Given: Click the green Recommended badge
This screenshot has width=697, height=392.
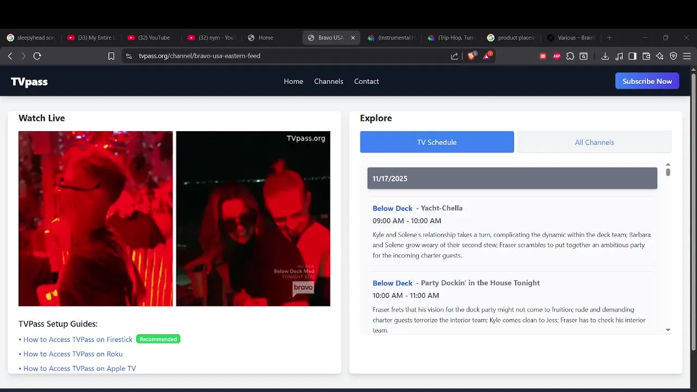Looking at the screenshot, I should click(x=158, y=339).
